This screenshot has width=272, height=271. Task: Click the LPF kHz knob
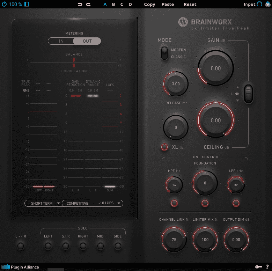pyautogui.click(x=236, y=185)
